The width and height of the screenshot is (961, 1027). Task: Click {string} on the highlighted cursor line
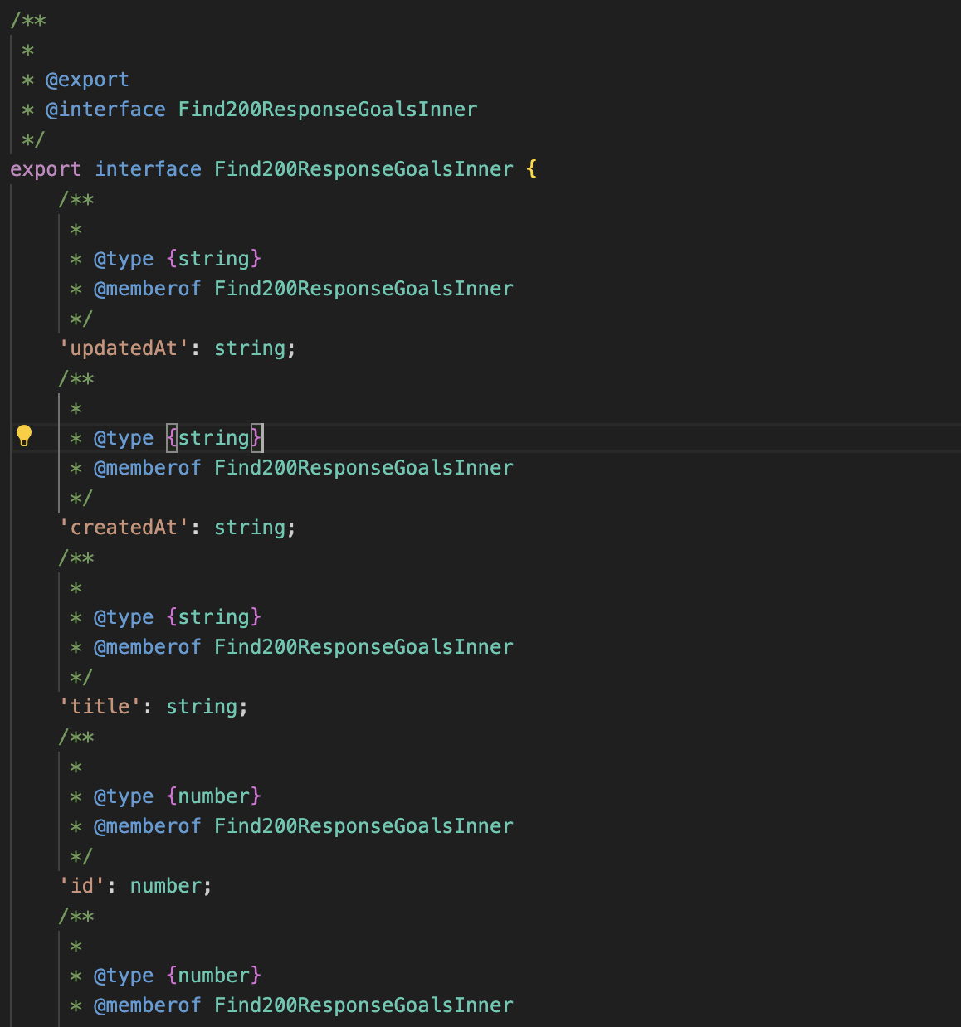pyautogui.click(x=214, y=438)
